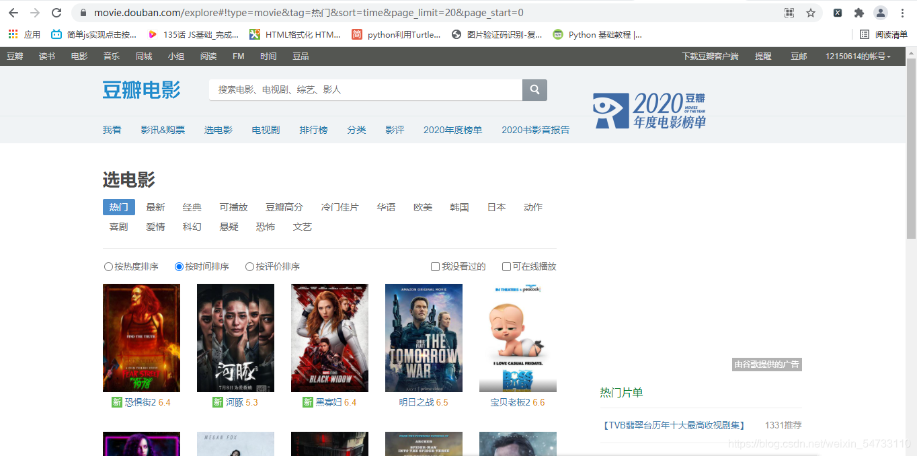Viewport: 917px width, 456px height.
Task: Select the 韩国 tag
Action: coord(460,207)
